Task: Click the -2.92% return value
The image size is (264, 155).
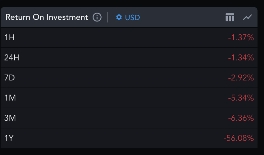Action: pyautogui.click(x=241, y=78)
